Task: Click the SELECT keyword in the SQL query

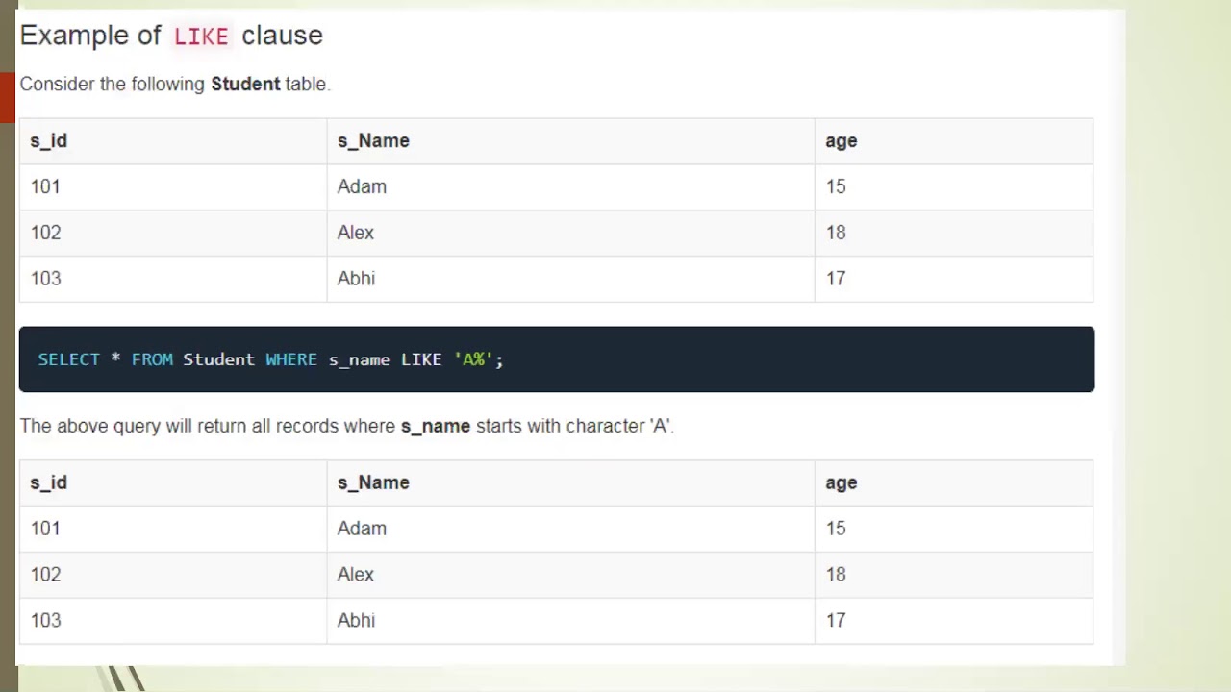Action: (69, 359)
